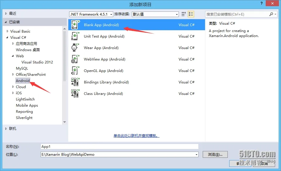Open the location path dropdown arrow
The width and height of the screenshot is (281, 171).
(x=197, y=155)
